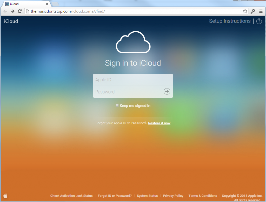The height and width of the screenshot is (202, 266).
Task: Click the Restore it now link
Action: [x=159, y=123]
